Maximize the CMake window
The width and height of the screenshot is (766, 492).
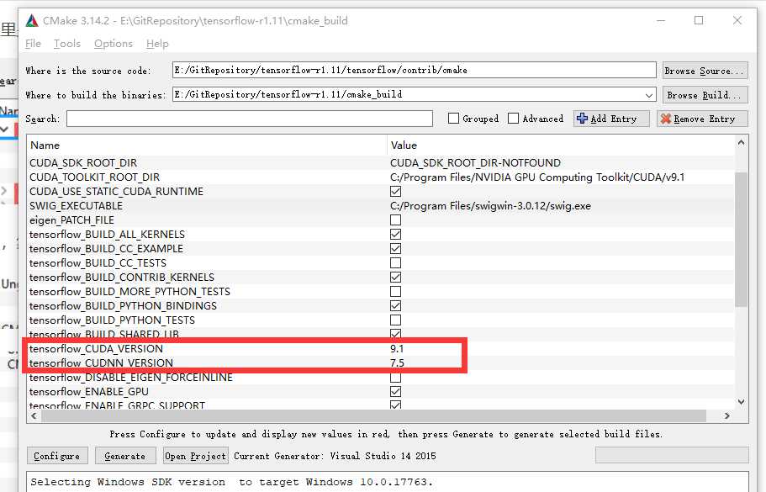699,20
